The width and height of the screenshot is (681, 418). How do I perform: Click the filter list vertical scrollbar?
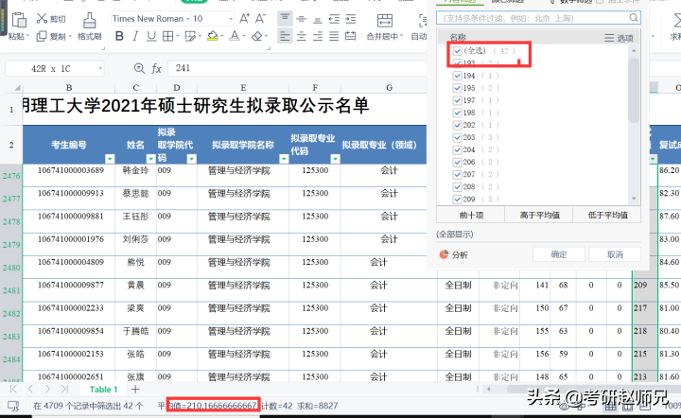634,91
